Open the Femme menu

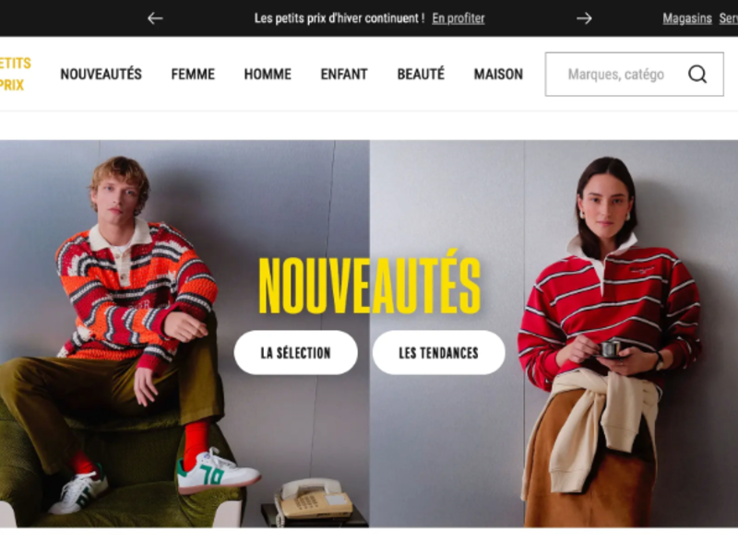pos(193,75)
